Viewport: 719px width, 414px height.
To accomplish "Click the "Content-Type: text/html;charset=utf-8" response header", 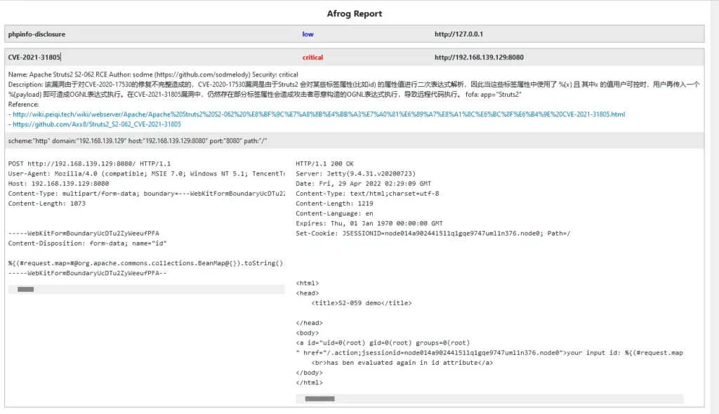I will coord(367,194).
